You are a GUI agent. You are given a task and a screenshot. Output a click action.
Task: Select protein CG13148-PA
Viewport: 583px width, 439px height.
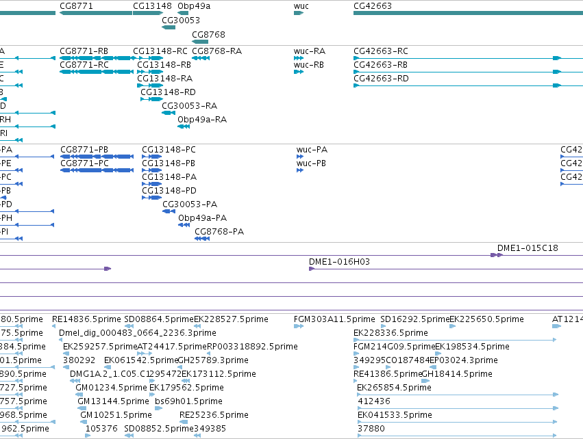[x=169, y=177]
